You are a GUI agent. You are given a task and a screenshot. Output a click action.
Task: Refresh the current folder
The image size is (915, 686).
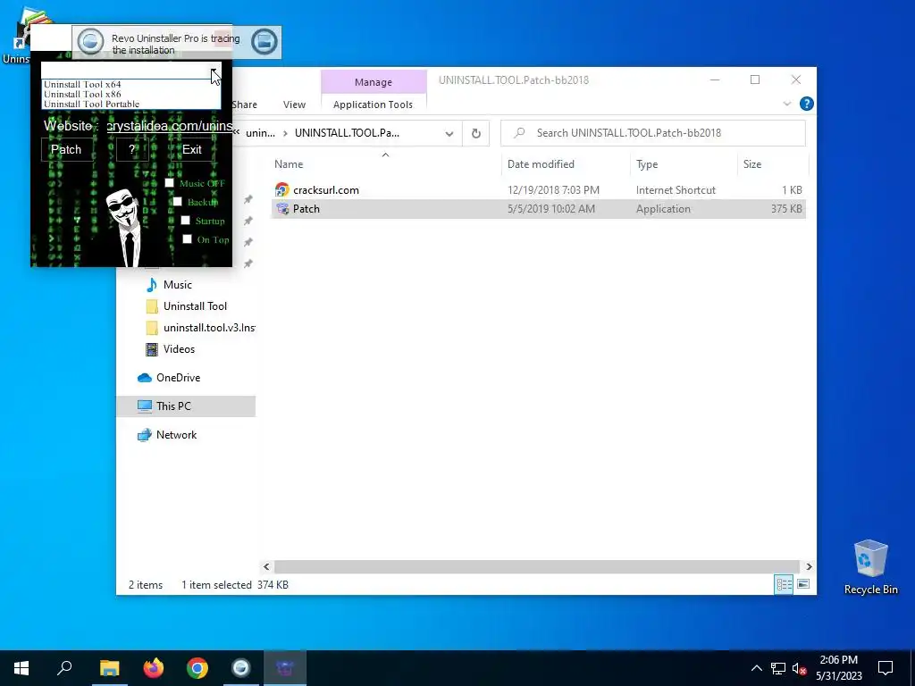[476, 134]
